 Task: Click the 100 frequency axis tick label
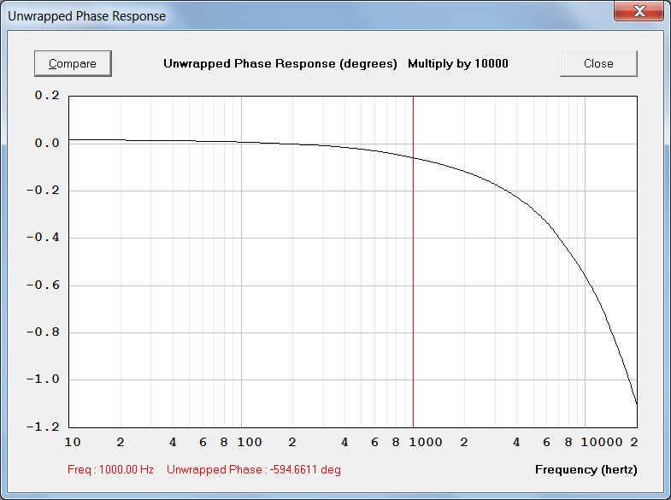click(250, 442)
